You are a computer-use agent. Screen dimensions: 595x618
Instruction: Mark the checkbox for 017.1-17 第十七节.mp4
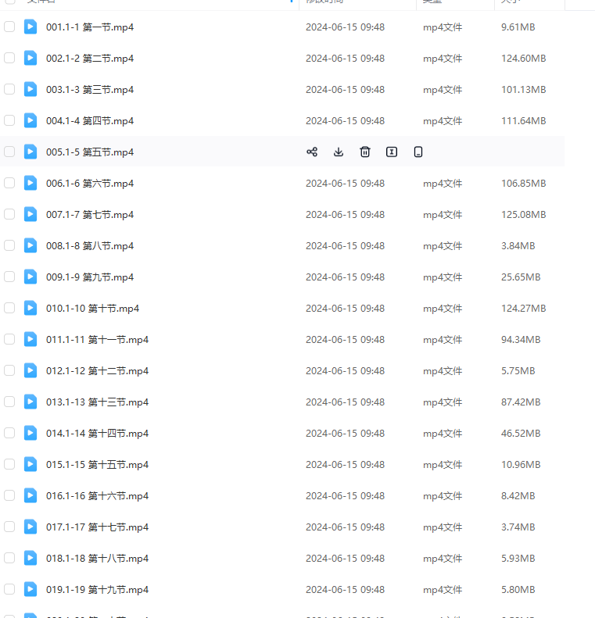(9, 527)
